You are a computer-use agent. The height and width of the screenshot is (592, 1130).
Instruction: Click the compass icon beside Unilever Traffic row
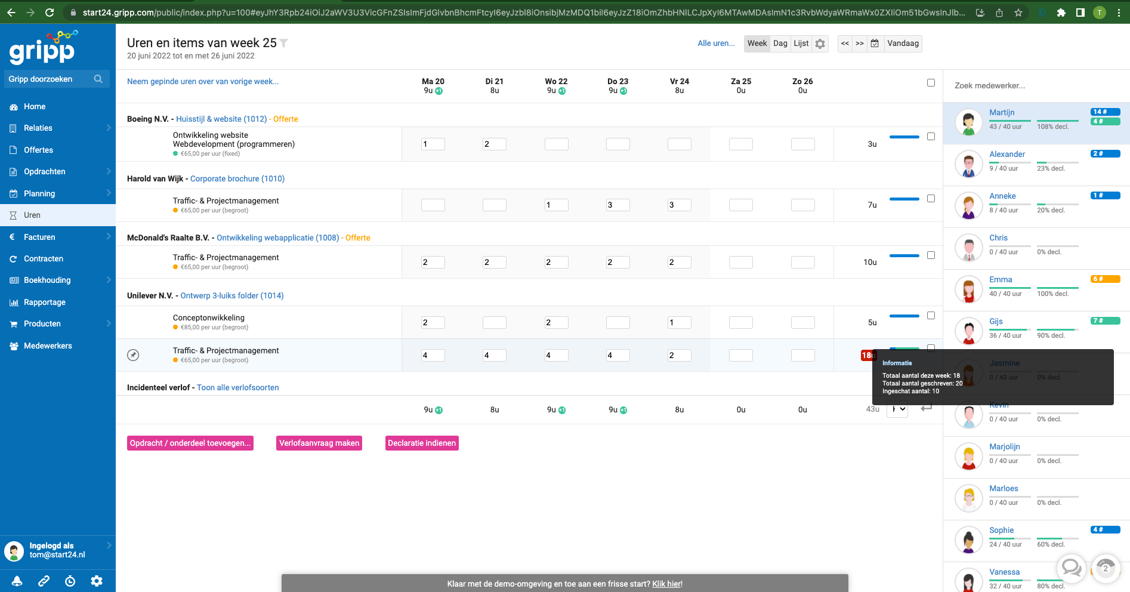(x=133, y=355)
